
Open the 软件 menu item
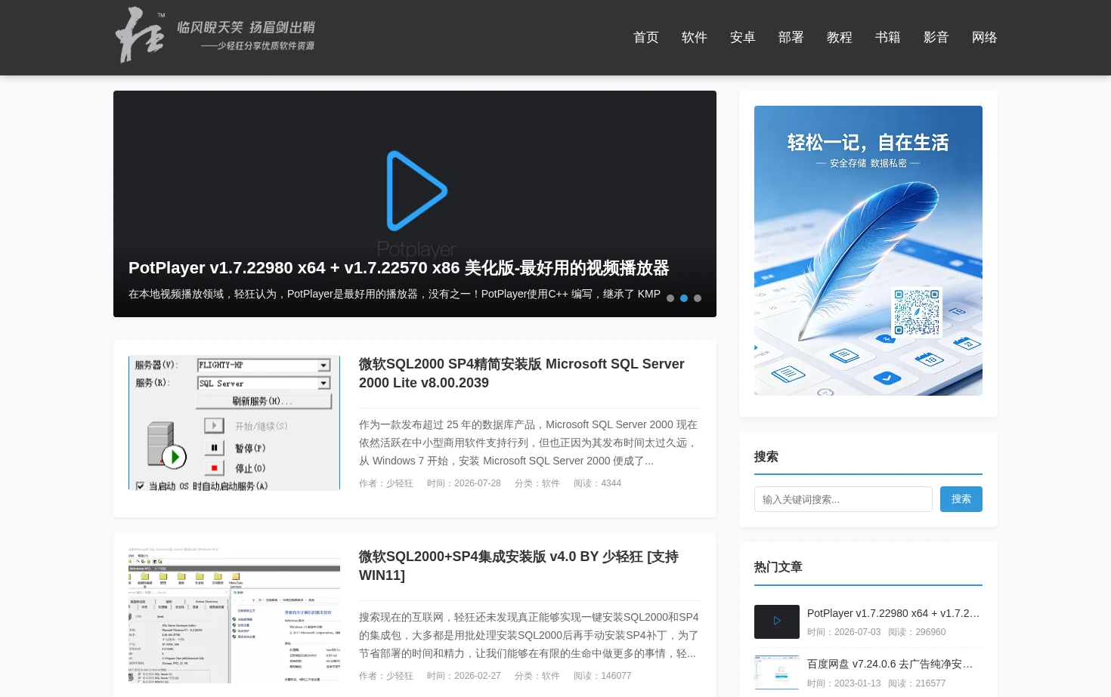pyautogui.click(x=695, y=38)
